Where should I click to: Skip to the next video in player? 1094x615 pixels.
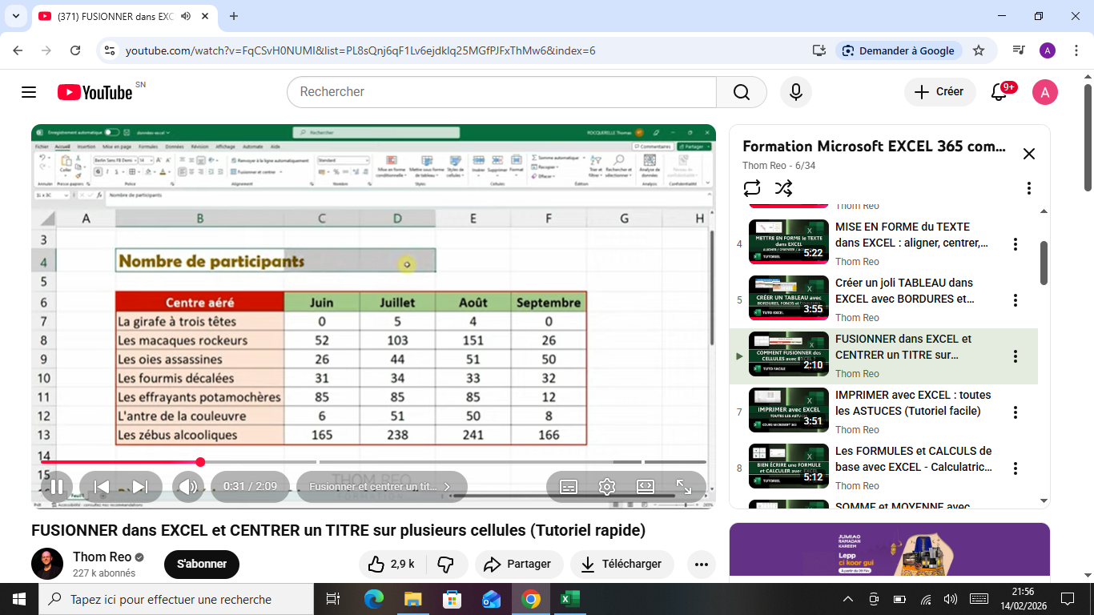point(140,487)
